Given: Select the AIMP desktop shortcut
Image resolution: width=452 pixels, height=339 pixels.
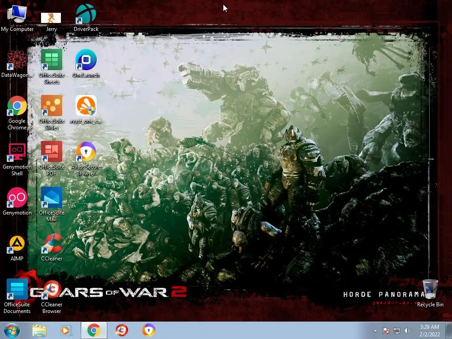Looking at the screenshot, I should pyautogui.click(x=17, y=248).
